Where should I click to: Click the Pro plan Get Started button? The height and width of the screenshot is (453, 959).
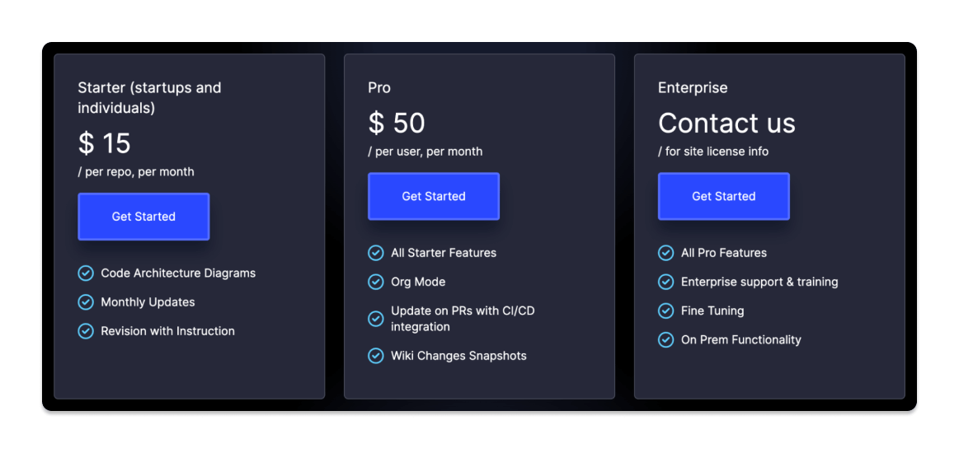click(434, 196)
